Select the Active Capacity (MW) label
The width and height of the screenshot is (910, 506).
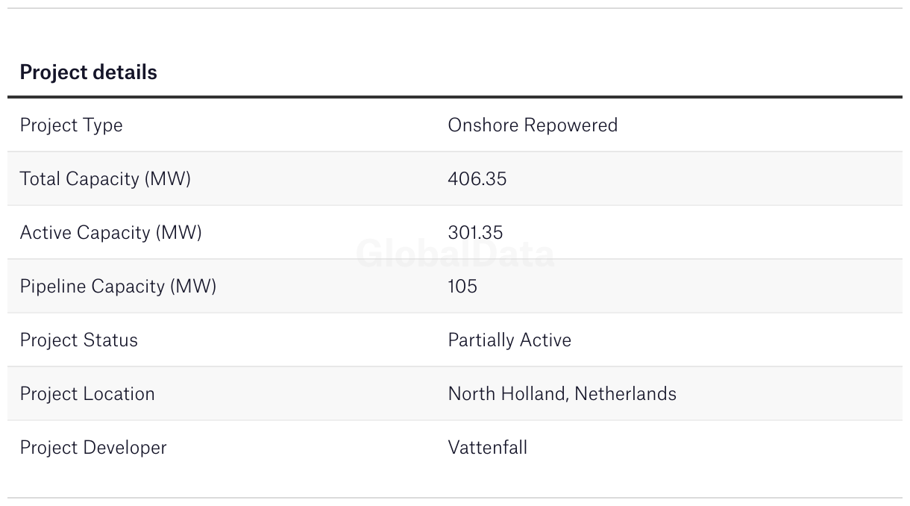pyautogui.click(x=110, y=233)
